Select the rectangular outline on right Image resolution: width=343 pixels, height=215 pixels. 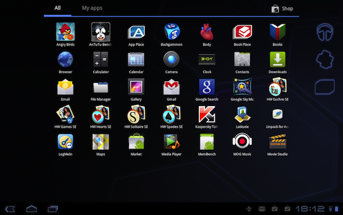click(x=325, y=87)
